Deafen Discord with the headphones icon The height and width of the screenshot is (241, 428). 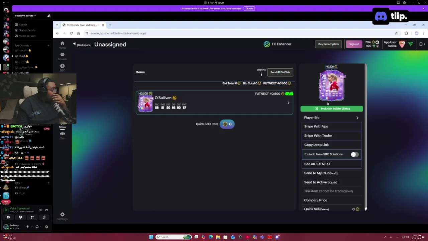coord(37,227)
